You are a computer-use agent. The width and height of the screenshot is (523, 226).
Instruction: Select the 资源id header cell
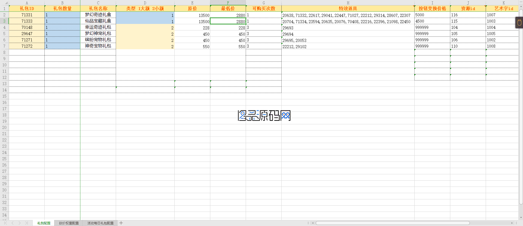click(468, 8)
